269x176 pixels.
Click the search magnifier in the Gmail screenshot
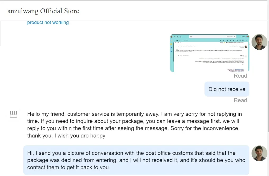(235, 37)
